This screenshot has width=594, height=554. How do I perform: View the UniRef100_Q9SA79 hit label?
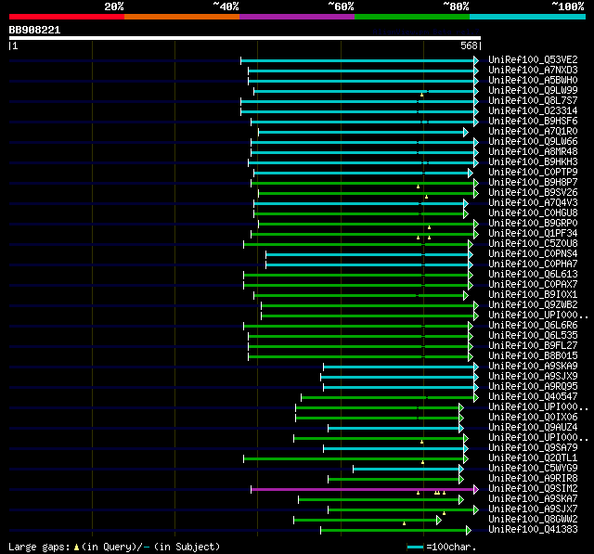(x=533, y=448)
